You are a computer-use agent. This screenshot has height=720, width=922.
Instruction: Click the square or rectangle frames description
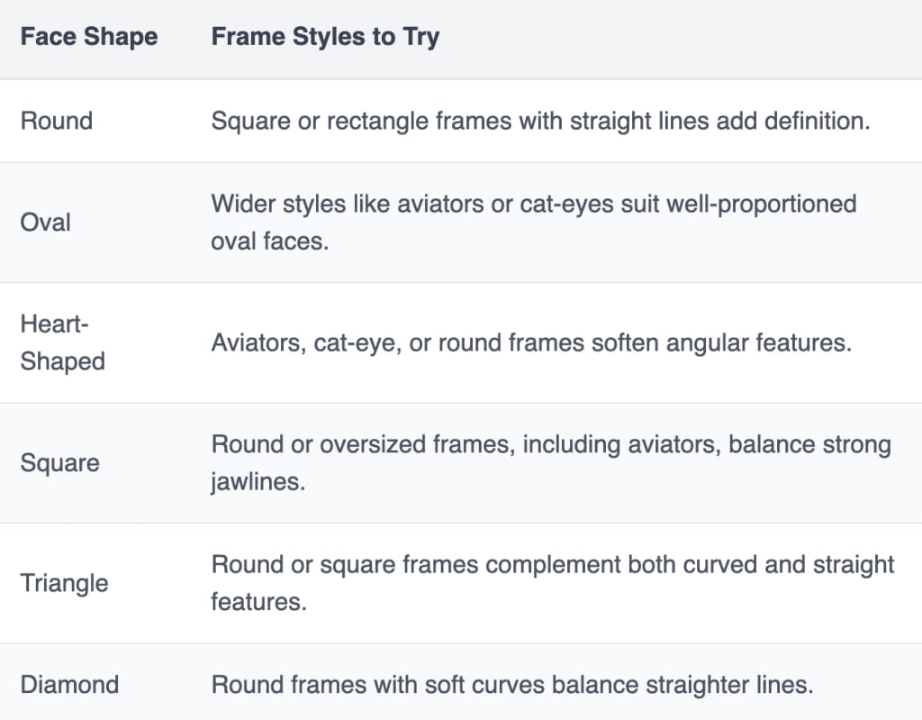point(540,121)
